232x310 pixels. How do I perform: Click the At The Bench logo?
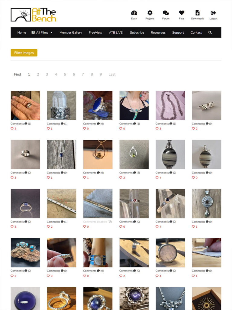(x=34, y=15)
